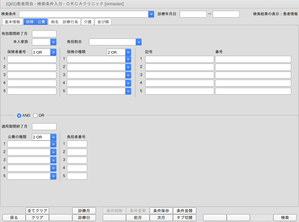299x222 pixels.
Task: Click the 条件保存 button
Action: 161,211
